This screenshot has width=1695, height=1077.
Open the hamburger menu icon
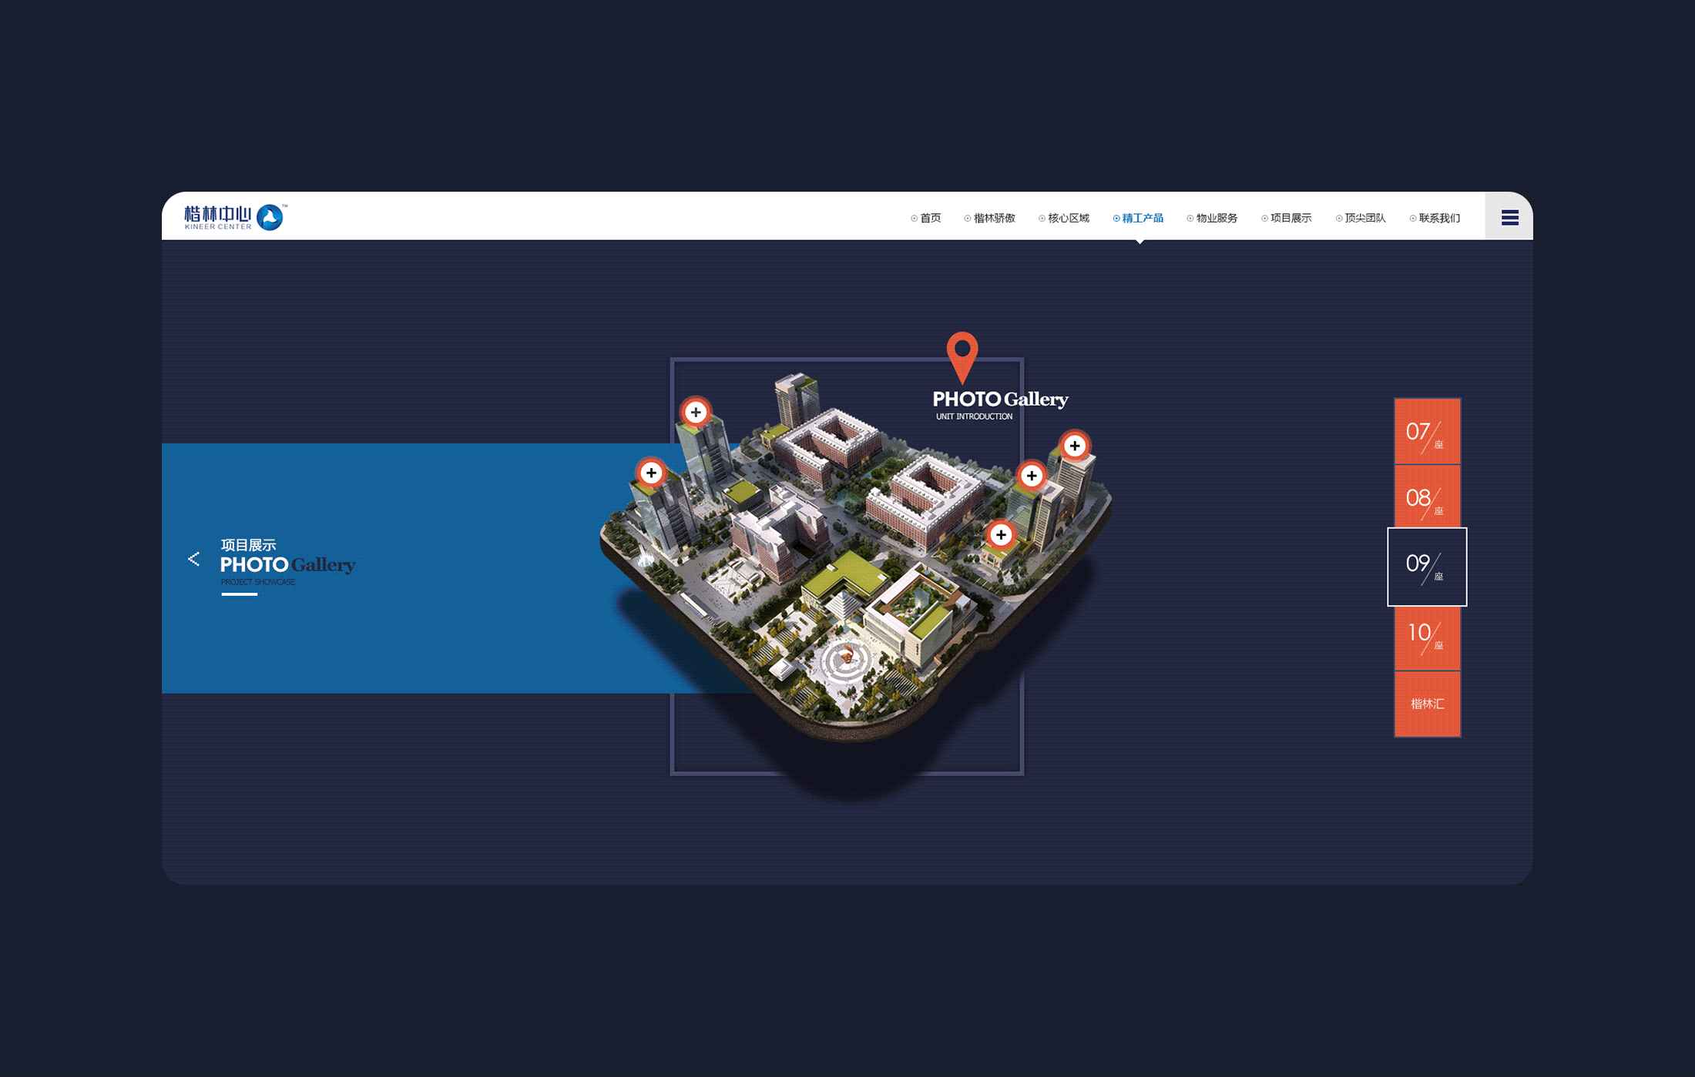[x=1509, y=218]
